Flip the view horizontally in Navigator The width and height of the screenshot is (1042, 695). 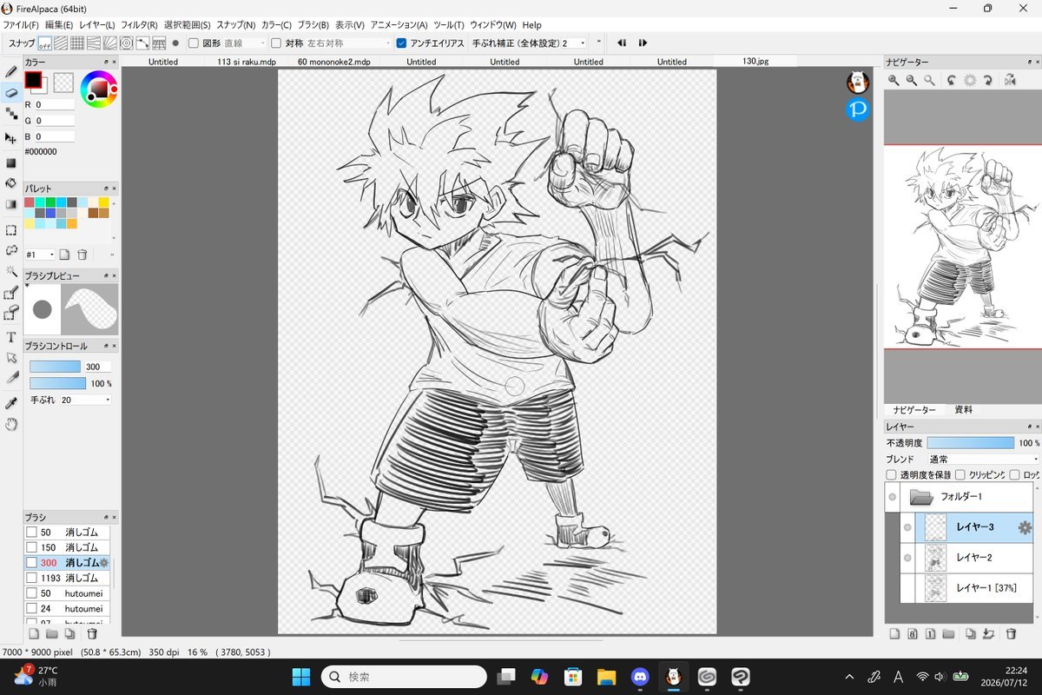click(1010, 80)
